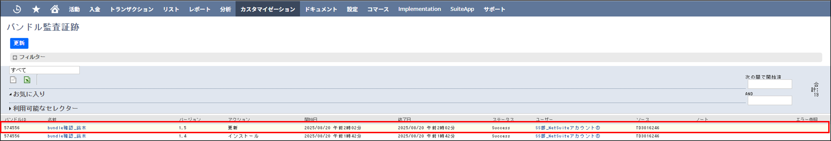This screenshot has height=141, width=831.
Task: Expand the フィルター section
Action: click(x=29, y=57)
